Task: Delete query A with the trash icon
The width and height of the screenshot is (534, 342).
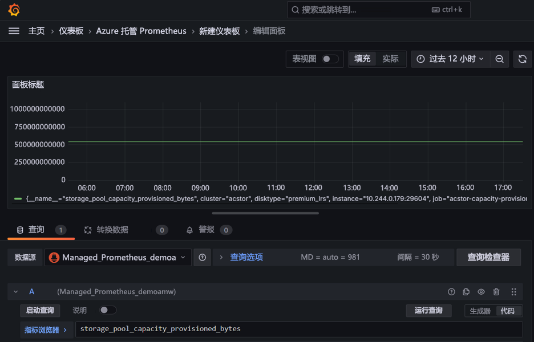Action: coord(496,292)
